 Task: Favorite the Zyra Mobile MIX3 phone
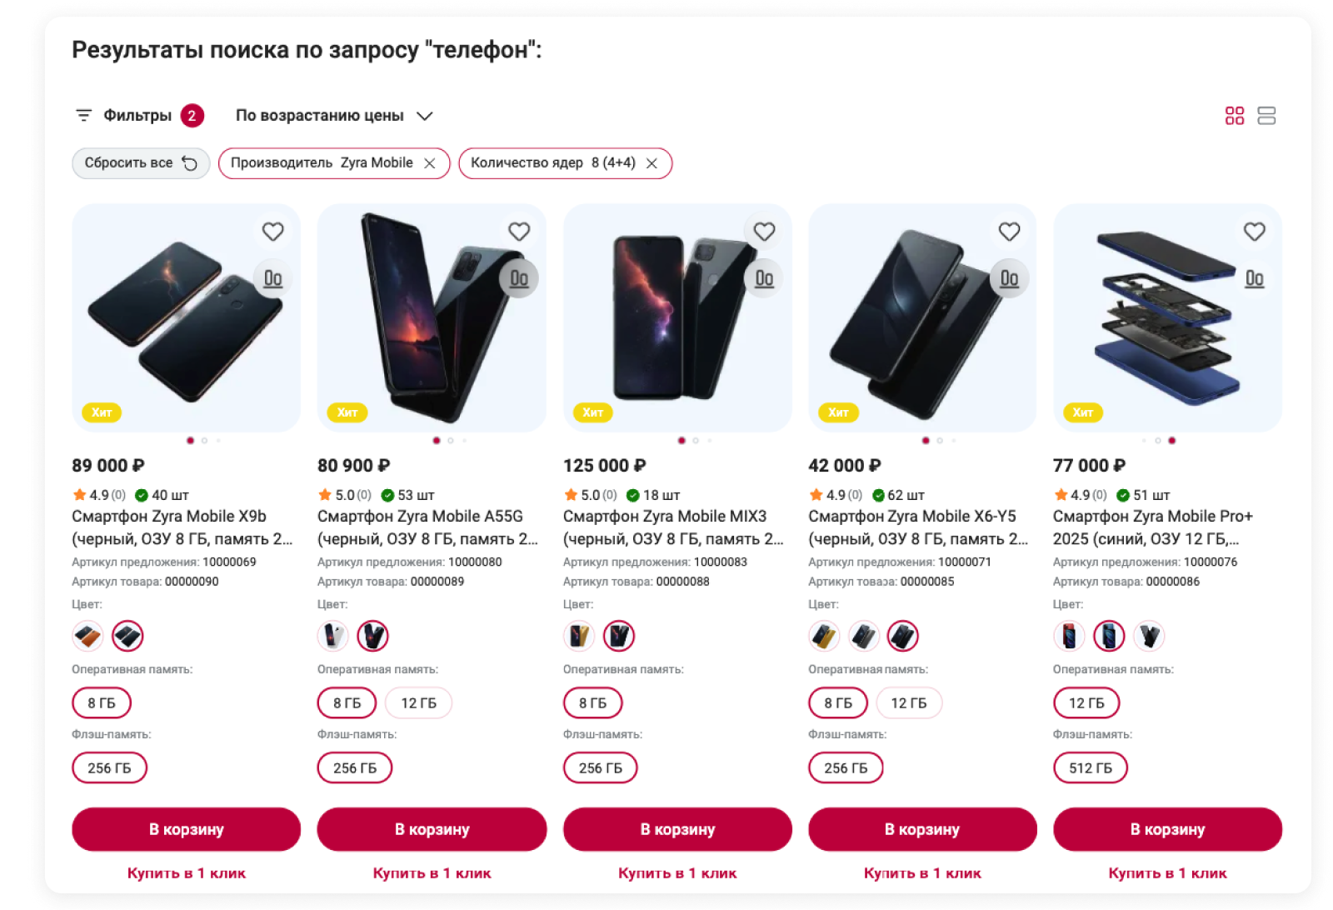click(764, 232)
